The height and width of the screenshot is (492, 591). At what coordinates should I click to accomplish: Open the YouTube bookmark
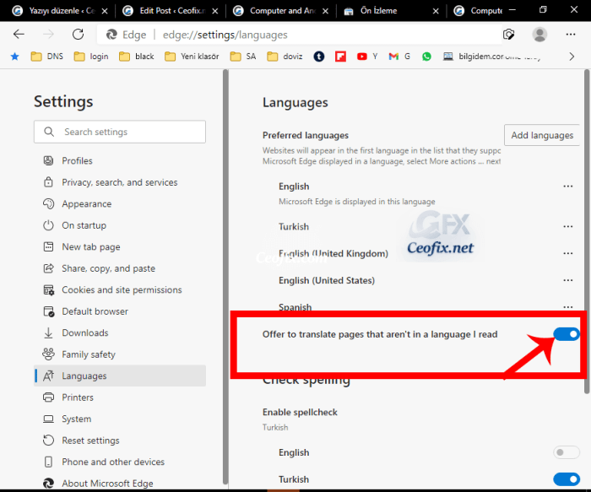point(366,57)
